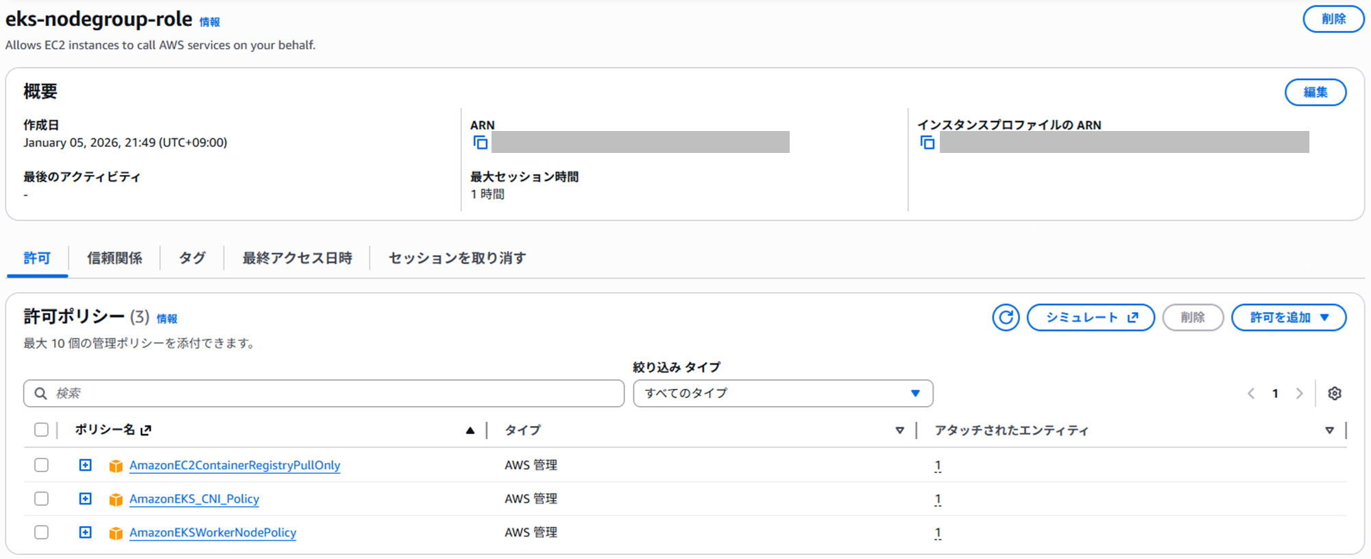Click the 'January 05, 2026, 21:49 (UTC+09:00)' date text
Viewport: 1371px width, 559px height.
pyautogui.click(x=125, y=143)
